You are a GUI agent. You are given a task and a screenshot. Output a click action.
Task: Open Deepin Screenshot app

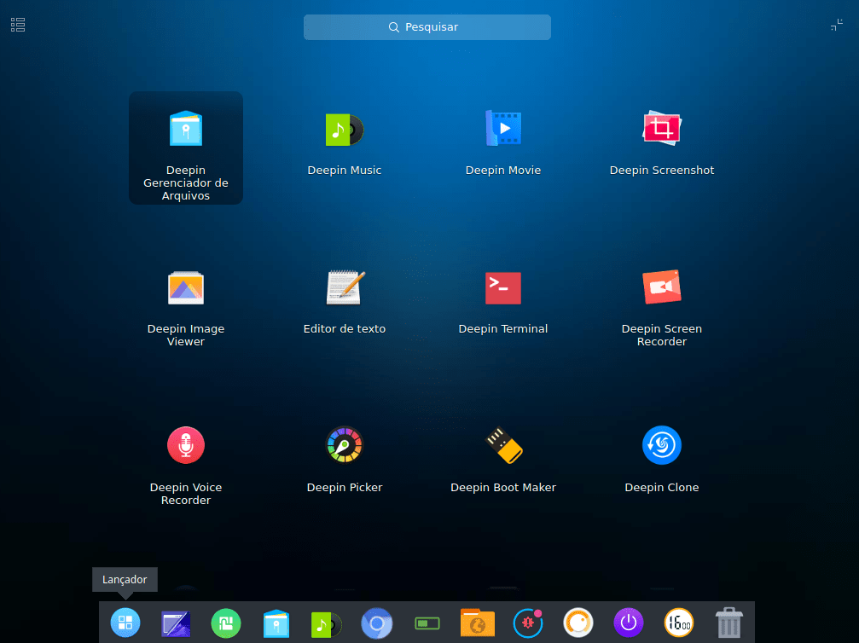click(x=662, y=130)
